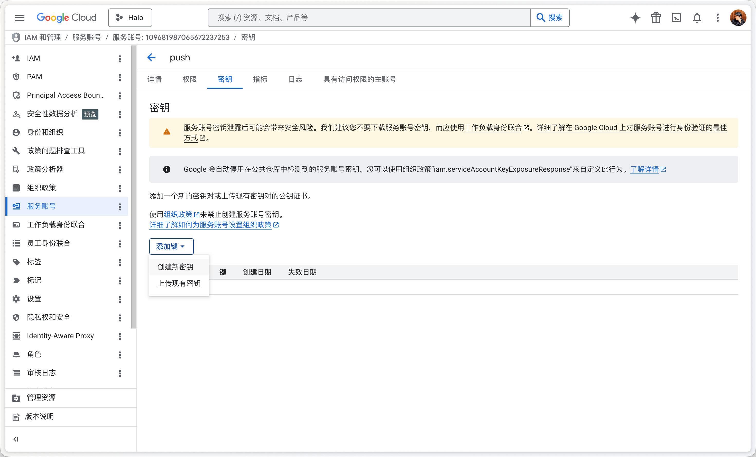This screenshot has height=457, width=756.
Task: Activate Cloud Shell terminal icon
Action: click(676, 18)
